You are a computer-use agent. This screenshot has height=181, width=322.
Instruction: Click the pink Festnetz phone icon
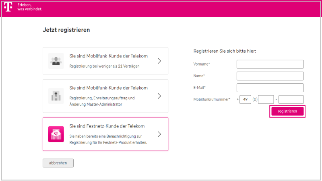click(x=56, y=134)
